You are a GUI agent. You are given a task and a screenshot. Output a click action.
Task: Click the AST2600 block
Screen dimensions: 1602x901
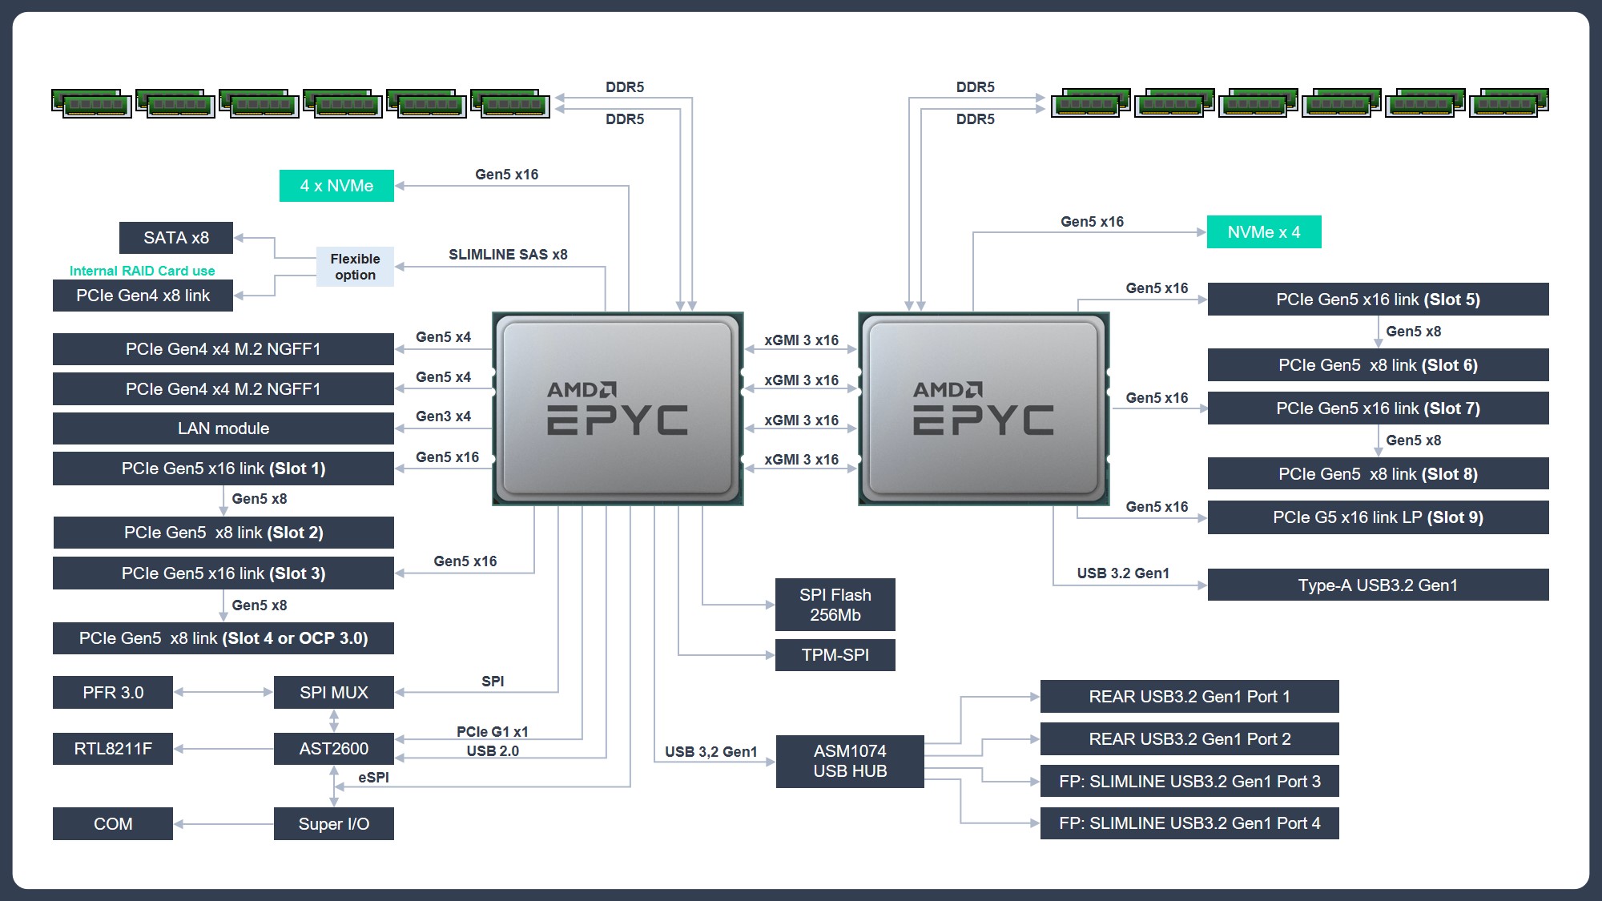(334, 749)
